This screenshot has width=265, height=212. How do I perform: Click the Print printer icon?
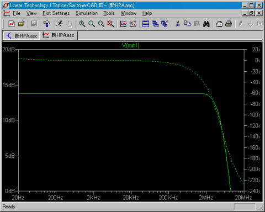click(x=229, y=24)
